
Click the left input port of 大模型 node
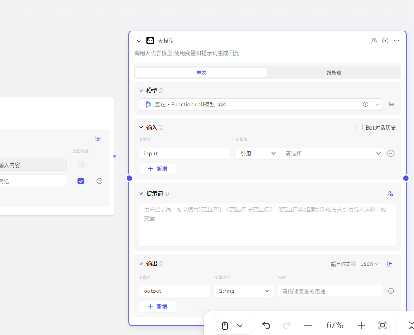click(x=129, y=179)
